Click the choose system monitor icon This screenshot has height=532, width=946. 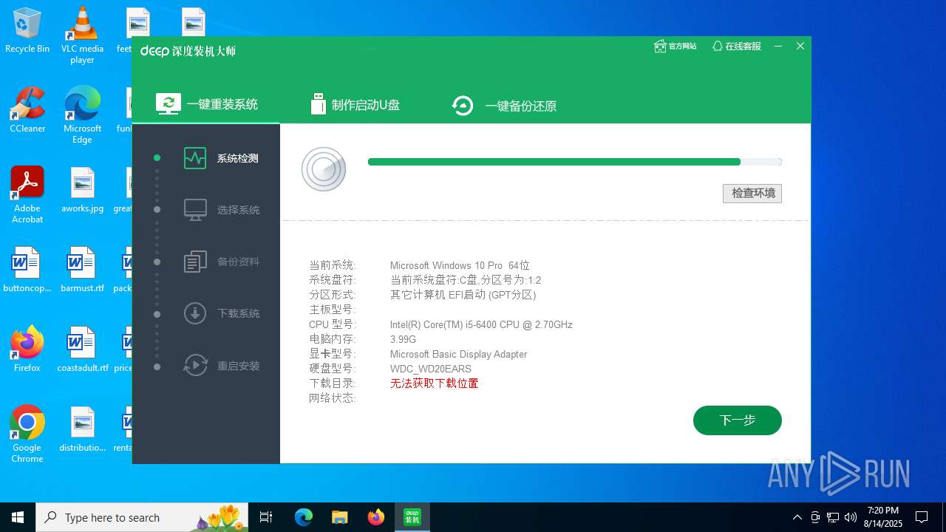[x=195, y=210]
